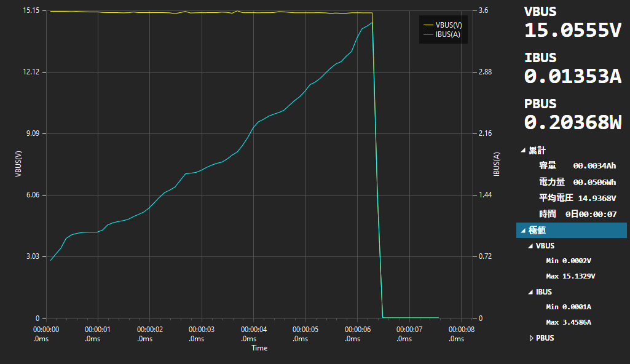Select the 平均電圧 14.9368V row
This screenshot has height=364, width=630.
(x=577, y=198)
